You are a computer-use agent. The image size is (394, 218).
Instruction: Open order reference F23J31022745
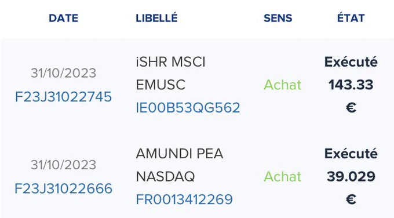pyautogui.click(x=63, y=97)
